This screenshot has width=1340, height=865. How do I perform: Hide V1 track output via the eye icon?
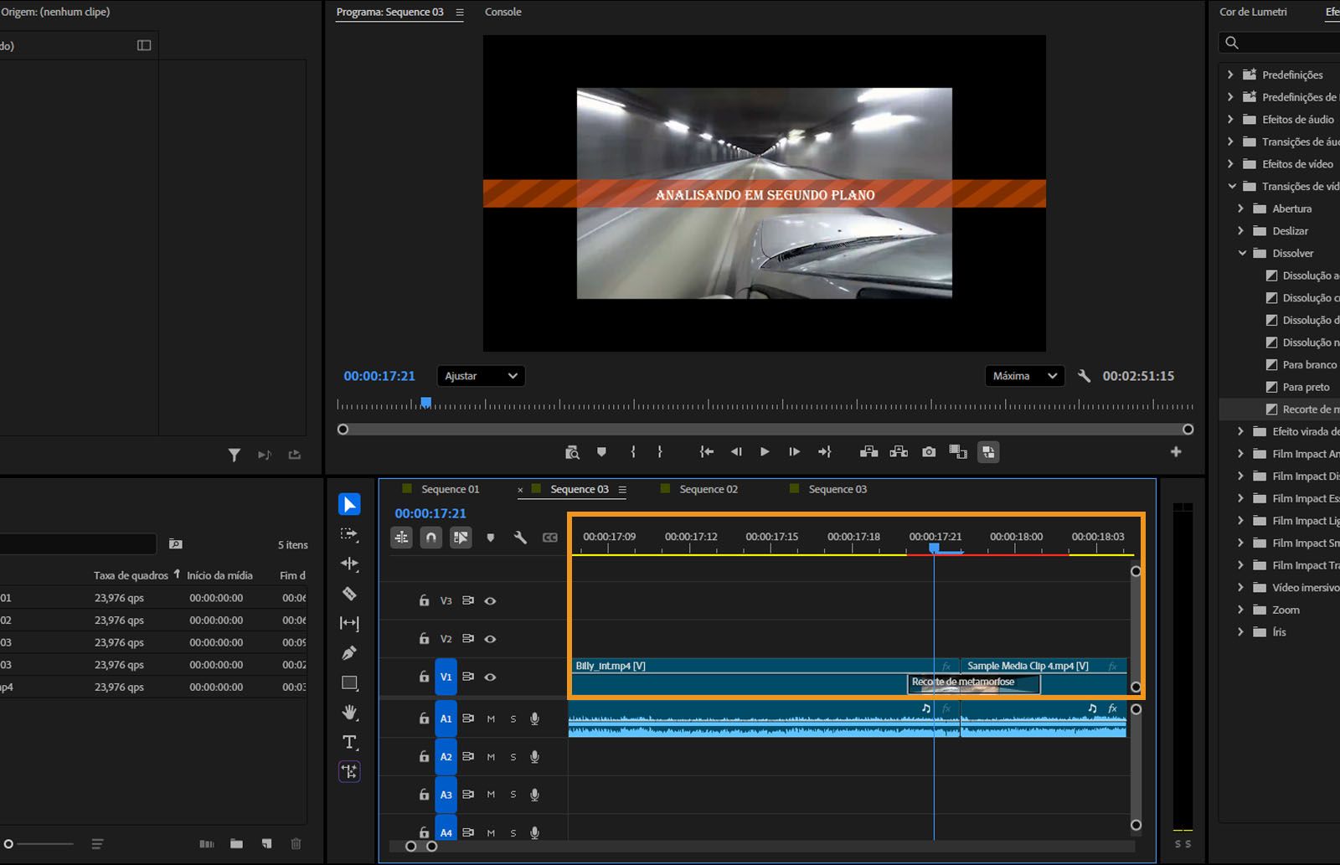[490, 677]
